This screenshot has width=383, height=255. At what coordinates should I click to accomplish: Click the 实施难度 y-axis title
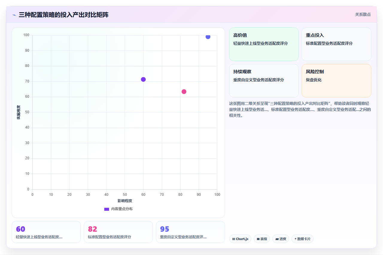(19, 112)
